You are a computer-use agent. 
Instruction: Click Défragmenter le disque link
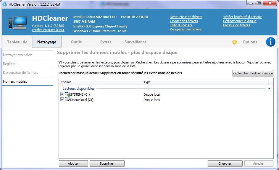[240, 21]
